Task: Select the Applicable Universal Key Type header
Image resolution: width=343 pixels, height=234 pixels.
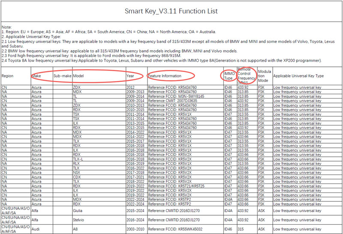Action: tap(298, 76)
